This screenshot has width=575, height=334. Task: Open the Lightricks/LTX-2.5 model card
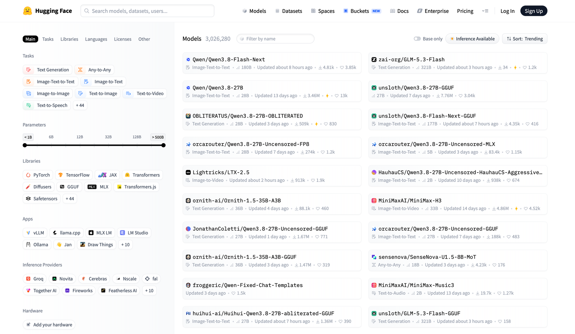(272, 176)
